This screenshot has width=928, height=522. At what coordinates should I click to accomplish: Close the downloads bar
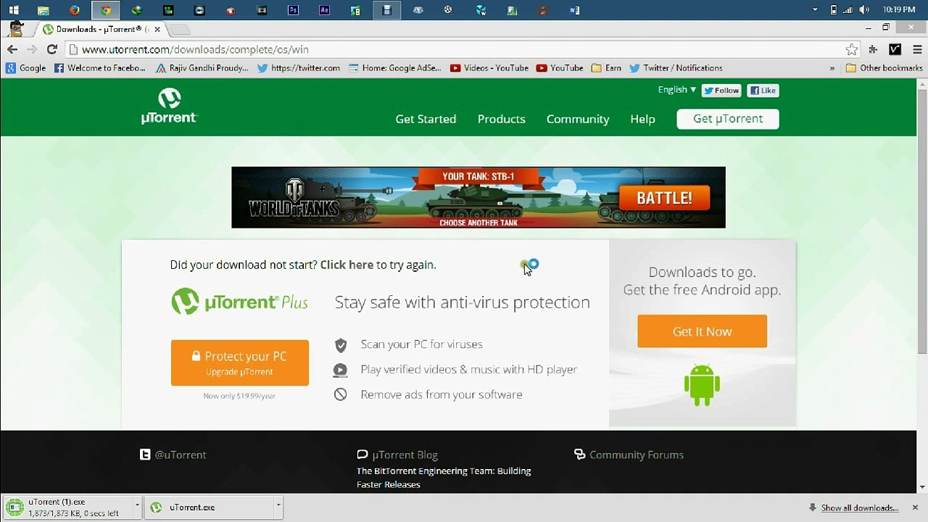915,507
